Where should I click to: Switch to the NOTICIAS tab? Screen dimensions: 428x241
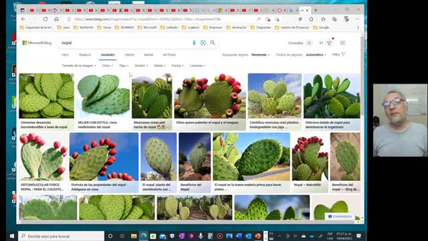tap(169, 55)
